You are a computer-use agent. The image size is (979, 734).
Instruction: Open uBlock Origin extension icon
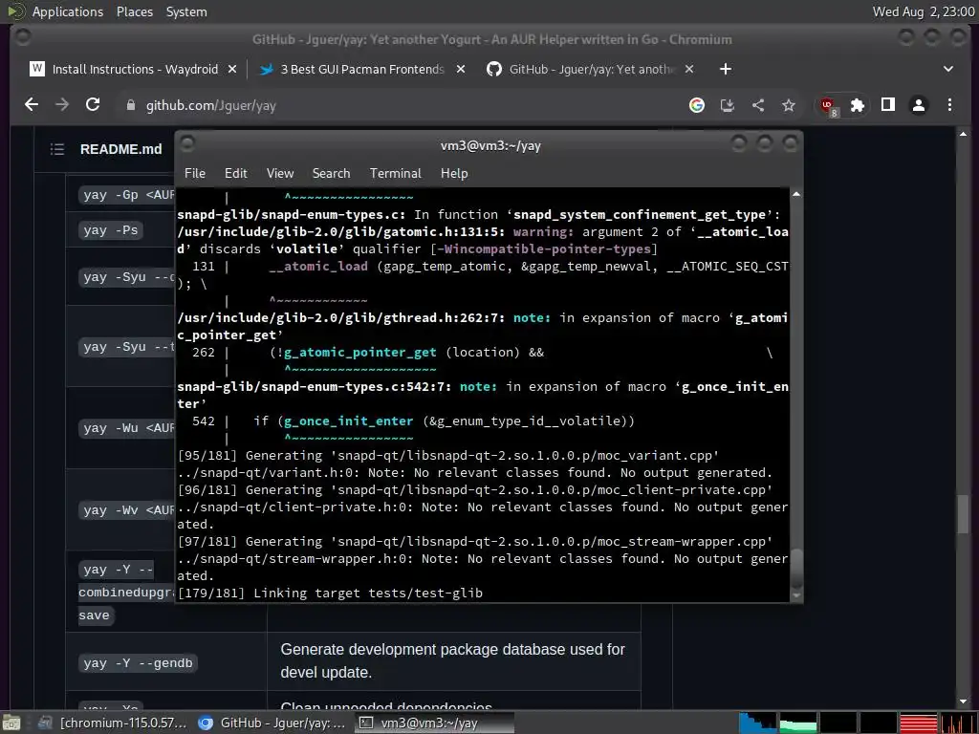pyautogui.click(x=829, y=106)
